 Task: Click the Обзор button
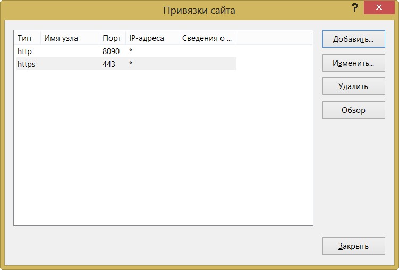(353, 110)
